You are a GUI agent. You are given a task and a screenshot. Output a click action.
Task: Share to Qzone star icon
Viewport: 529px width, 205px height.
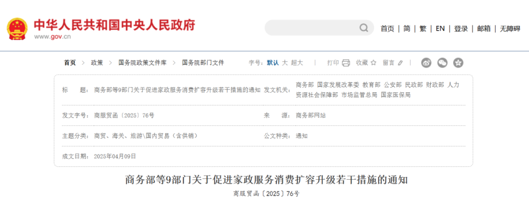pyautogui.click(x=458, y=62)
